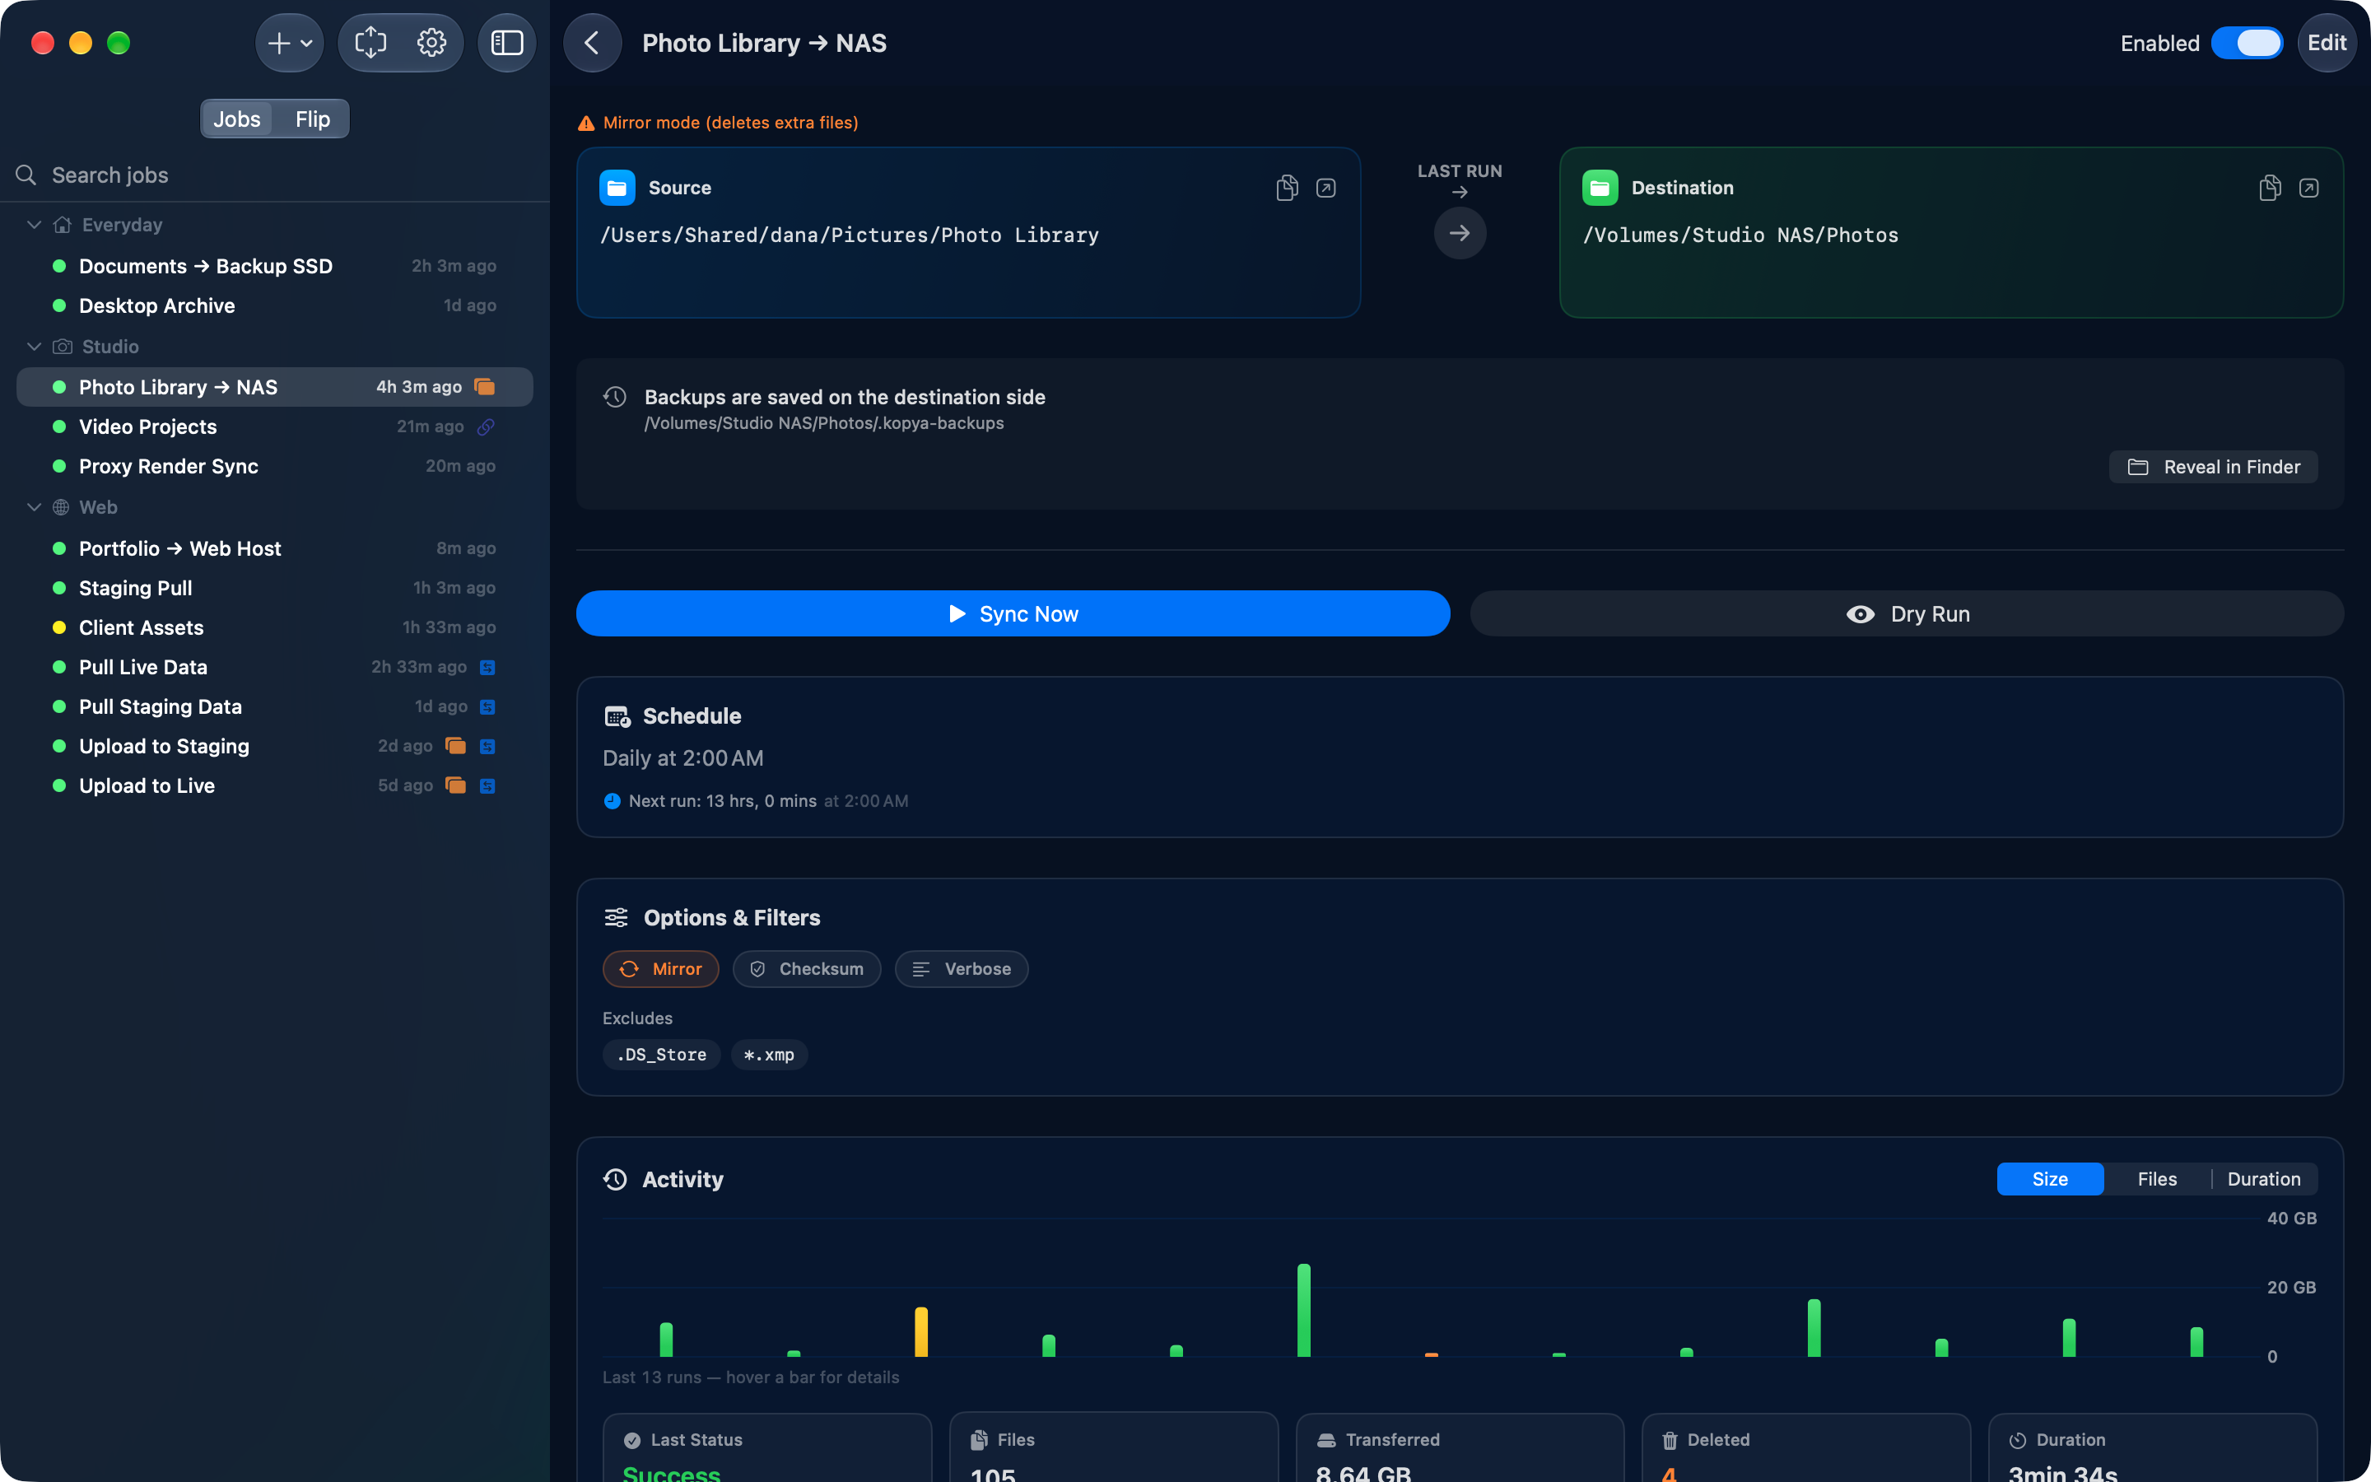Show Activity chart by Files
The image size is (2371, 1482).
2158,1179
